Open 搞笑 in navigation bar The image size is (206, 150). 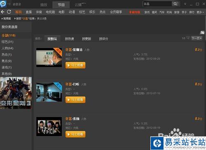click(154, 12)
